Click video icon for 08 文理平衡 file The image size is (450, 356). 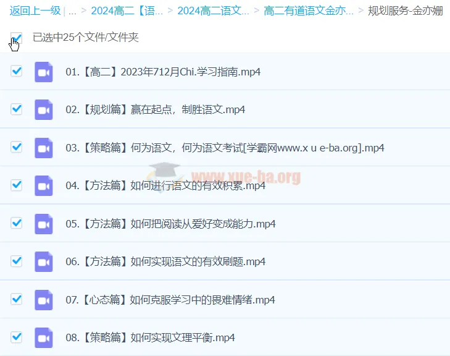pos(43,337)
